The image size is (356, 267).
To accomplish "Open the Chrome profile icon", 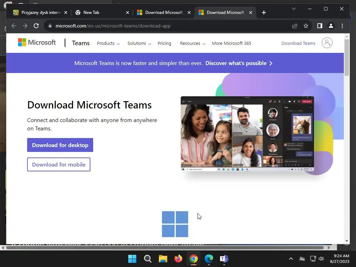I will coord(331,26).
